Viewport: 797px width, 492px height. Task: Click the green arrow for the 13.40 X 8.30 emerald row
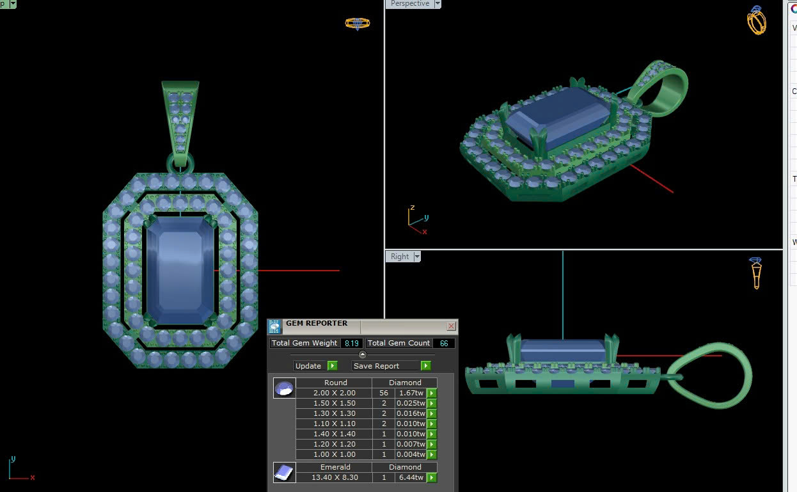pos(432,478)
